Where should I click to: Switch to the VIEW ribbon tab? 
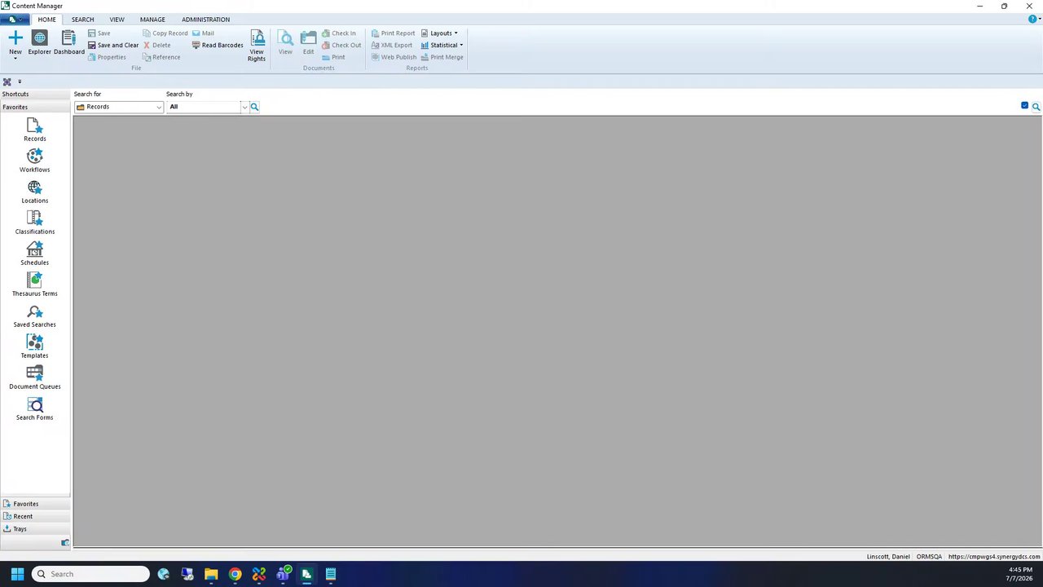pyautogui.click(x=117, y=20)
